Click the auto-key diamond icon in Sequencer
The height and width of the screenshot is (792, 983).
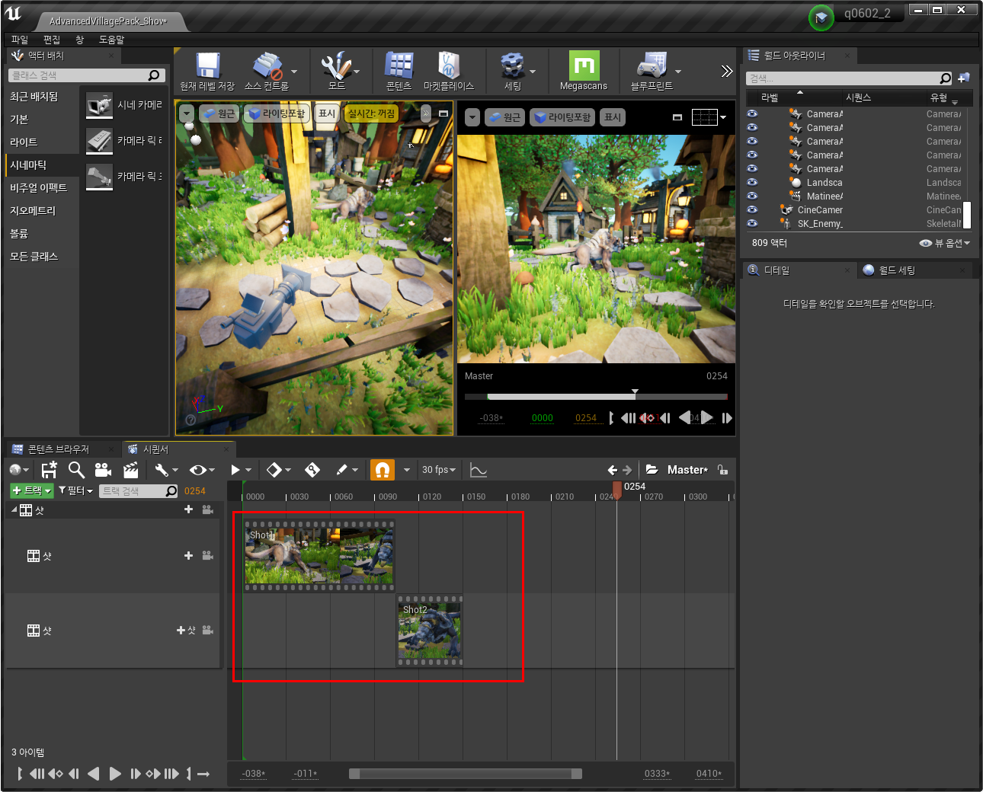(312, 470)
